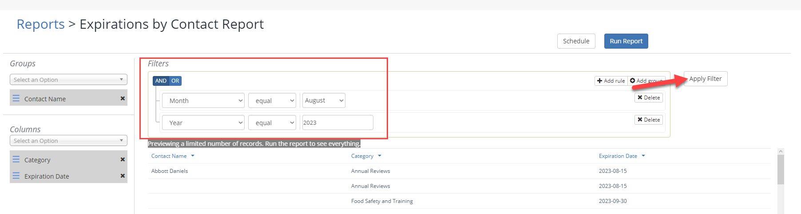Screen dimensions: 801x214
Task: Toggle the AND filter condition
Action: (x=161, y=81)
